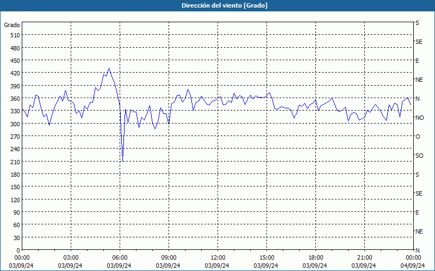Click the 'O' west compass label on the right axis
Viewport: 435px width, 271px height.
pos(418,137)
